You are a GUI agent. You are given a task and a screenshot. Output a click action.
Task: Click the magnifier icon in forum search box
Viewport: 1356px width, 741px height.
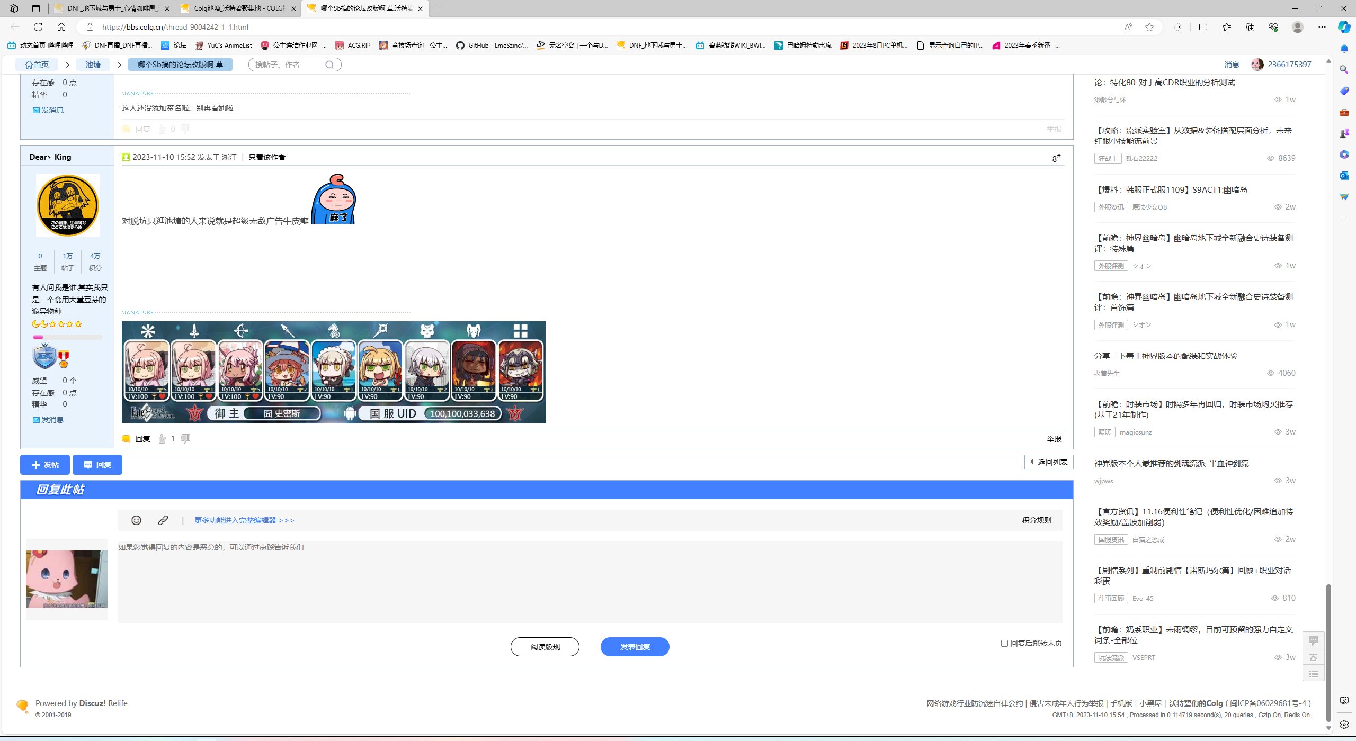329,65
